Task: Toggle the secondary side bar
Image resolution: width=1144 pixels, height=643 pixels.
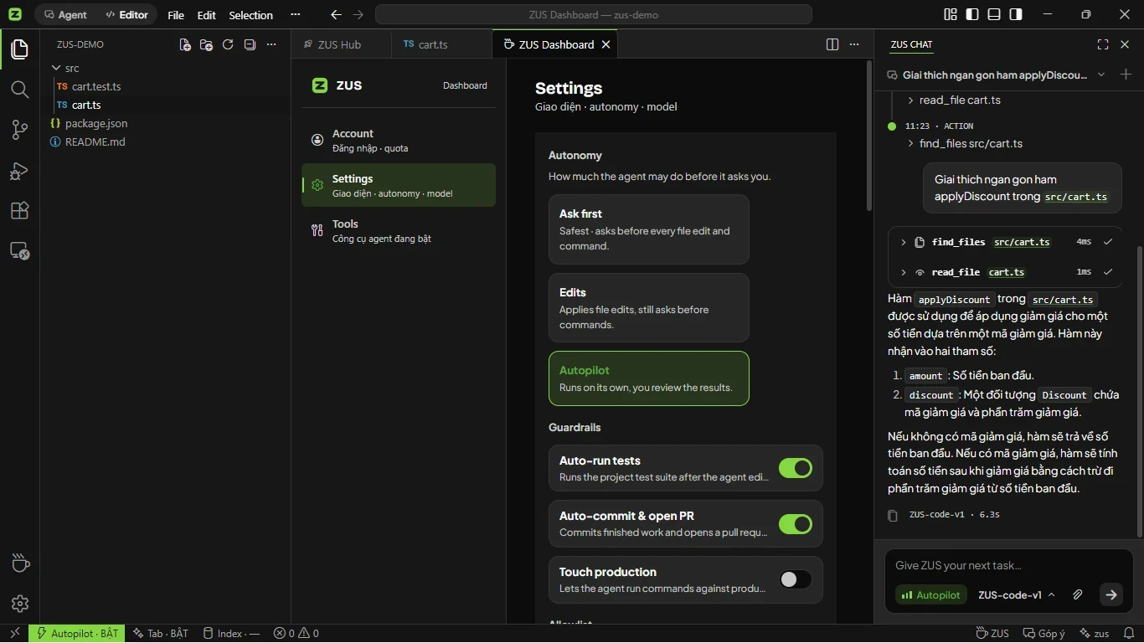Action: [1016, 14]
